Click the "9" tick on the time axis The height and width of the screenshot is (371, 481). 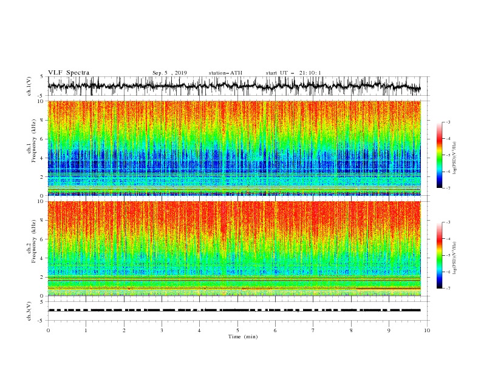click(389, 330)
